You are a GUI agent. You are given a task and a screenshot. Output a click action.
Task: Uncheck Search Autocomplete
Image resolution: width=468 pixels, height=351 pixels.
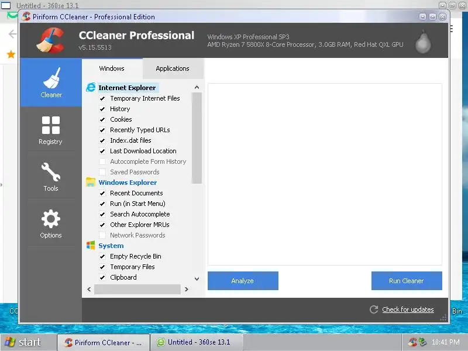(x=102, y=214)
